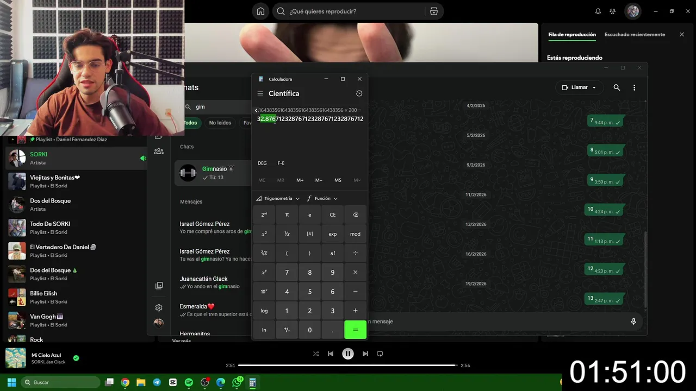Open Telegram from taskbar
This screenshot has width=696, height=391.
point(157,382)
